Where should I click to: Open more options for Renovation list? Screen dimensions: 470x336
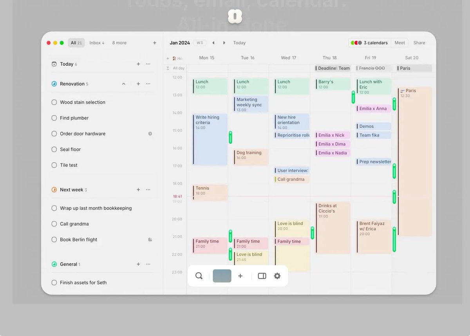(148, 84)
